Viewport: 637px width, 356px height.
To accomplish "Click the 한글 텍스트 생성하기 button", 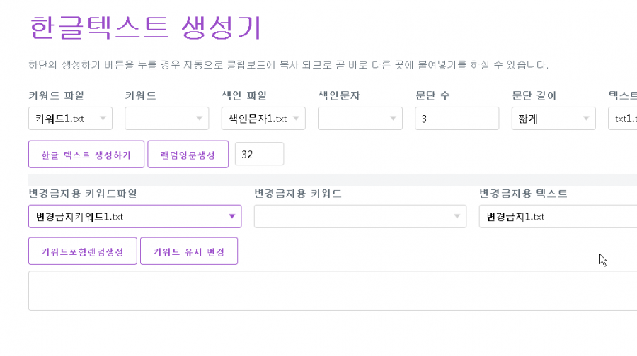I will 86,155.
